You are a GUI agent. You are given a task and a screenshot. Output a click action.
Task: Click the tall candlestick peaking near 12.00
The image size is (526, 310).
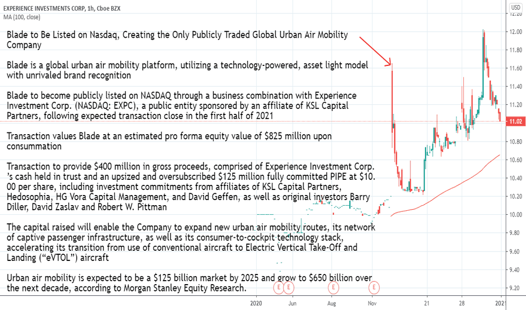(x=483, y=64)
